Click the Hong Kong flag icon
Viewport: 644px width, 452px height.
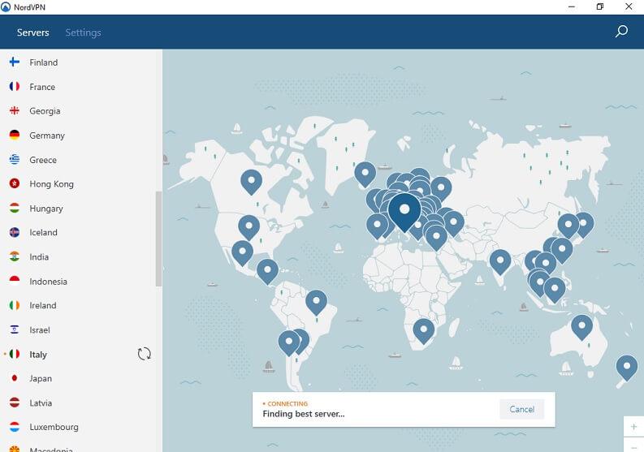coord(15,183)
